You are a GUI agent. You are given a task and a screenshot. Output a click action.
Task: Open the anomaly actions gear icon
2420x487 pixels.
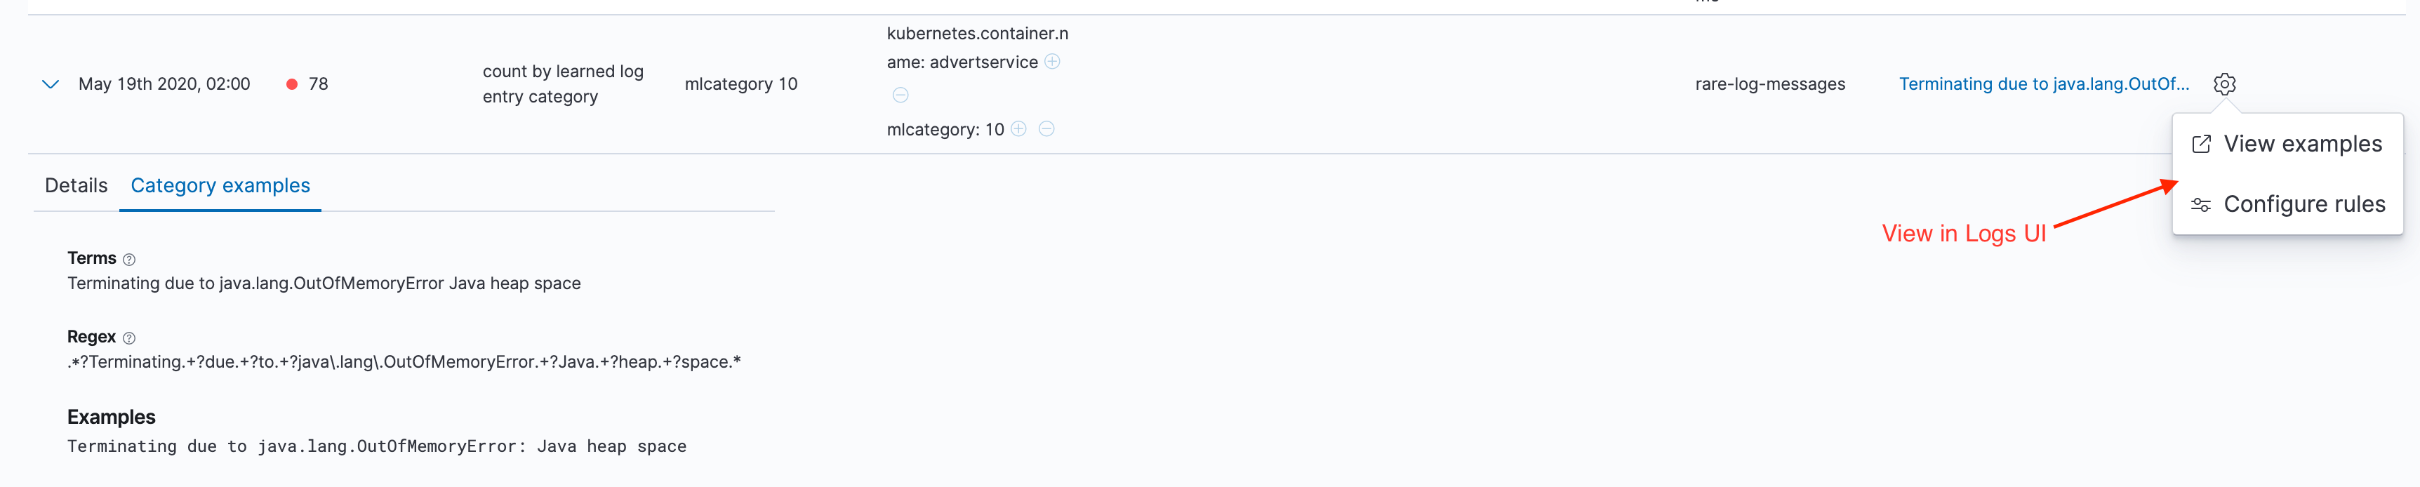click(x=2223, y=84)
